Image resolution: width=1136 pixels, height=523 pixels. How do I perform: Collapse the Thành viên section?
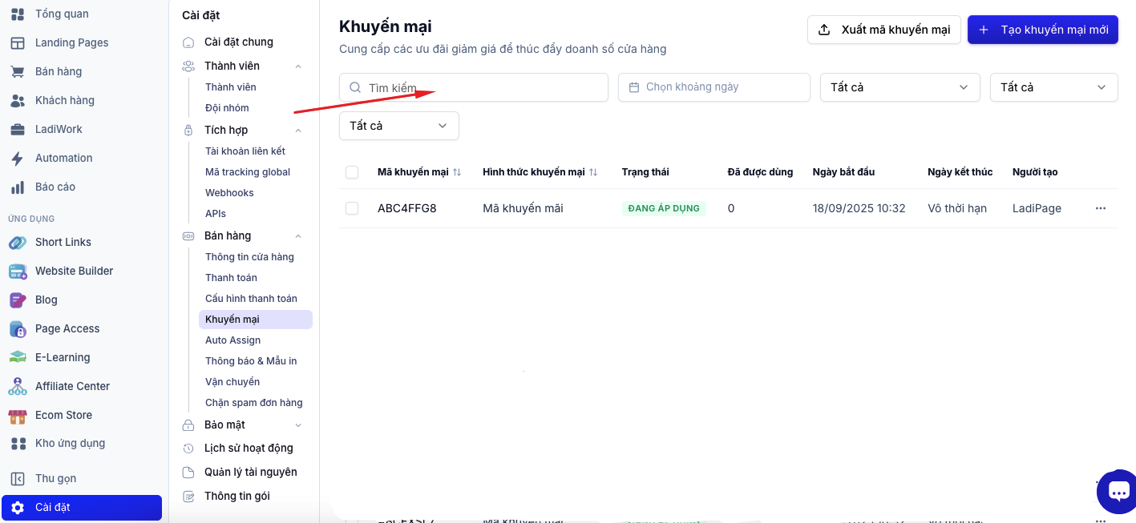tap(298, 66)
